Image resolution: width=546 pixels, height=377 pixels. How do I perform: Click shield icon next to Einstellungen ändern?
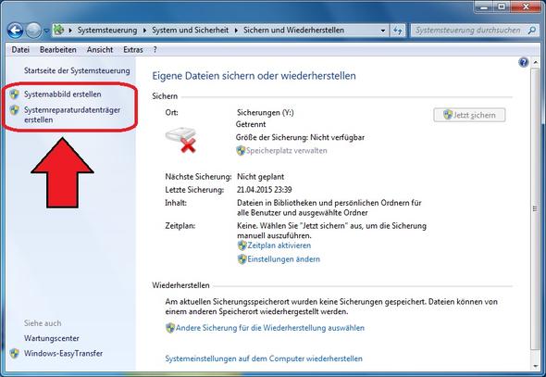click(242, 259)
